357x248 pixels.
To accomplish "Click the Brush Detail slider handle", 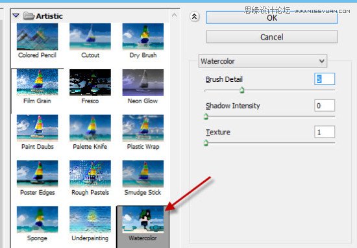I will [x=242, y=90].
